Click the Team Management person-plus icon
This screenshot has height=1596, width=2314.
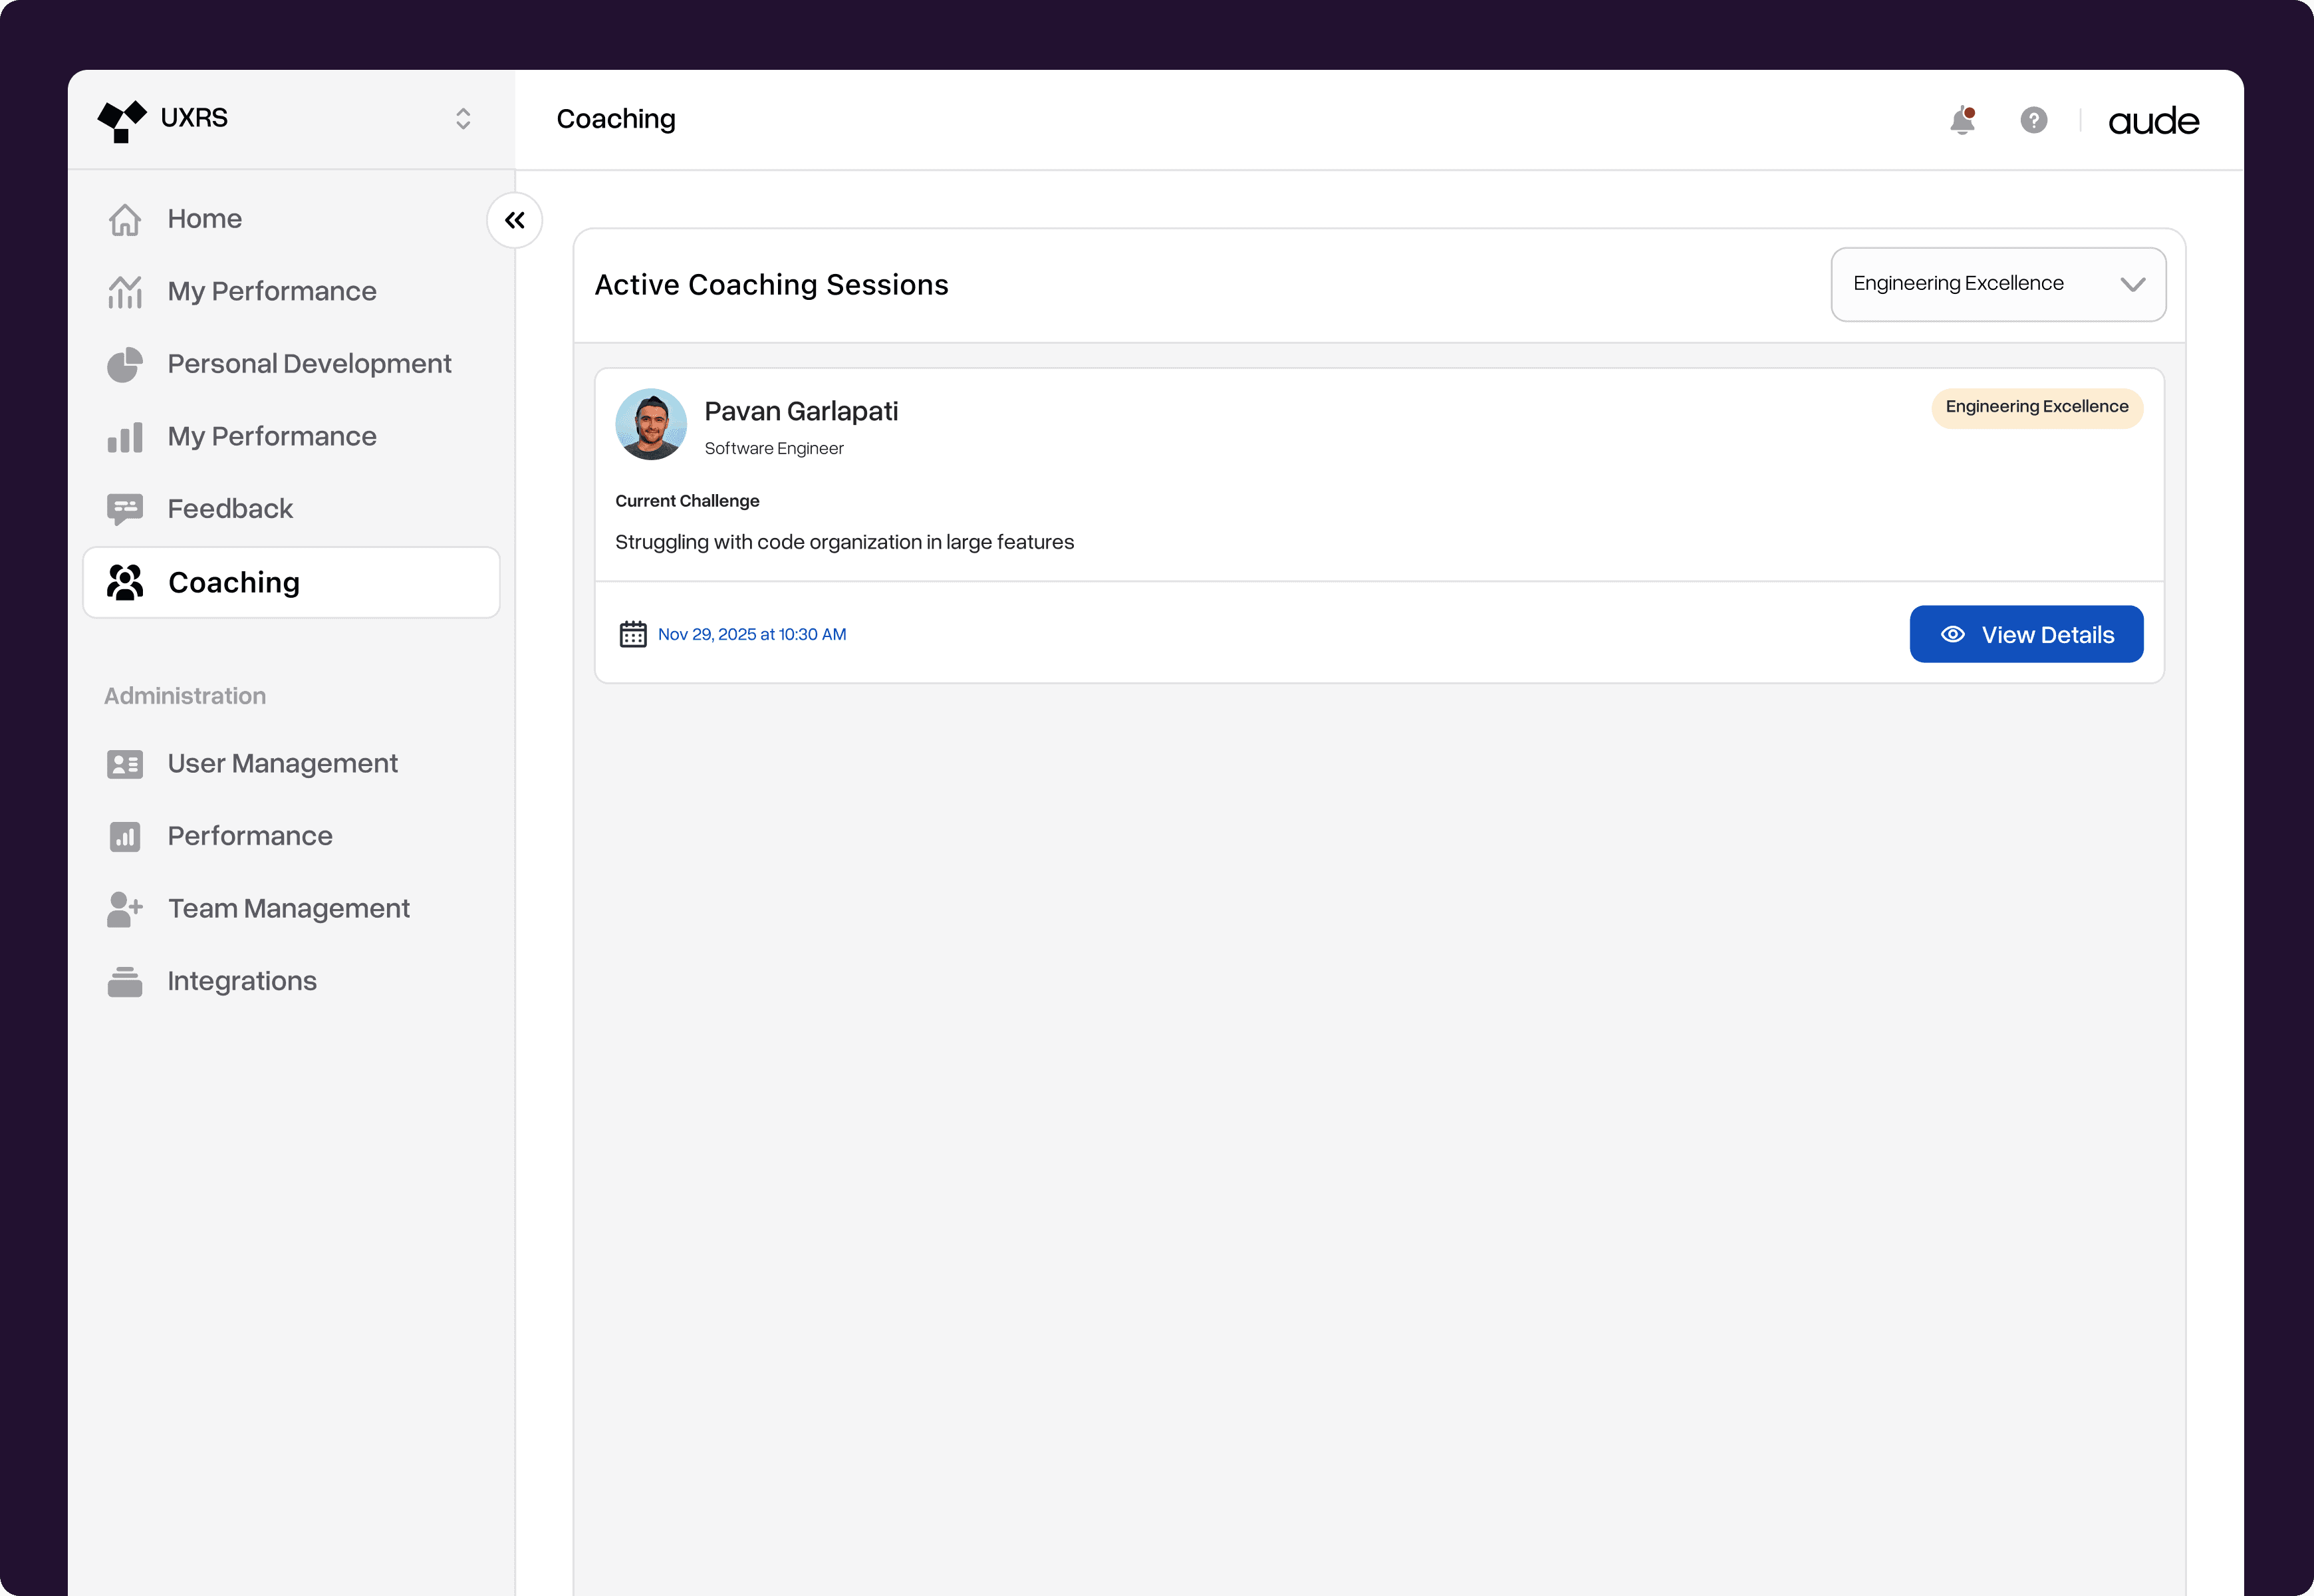pos(125,909)
